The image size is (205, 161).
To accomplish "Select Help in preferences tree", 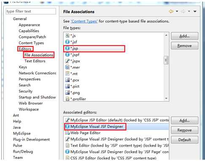I will pyautogui.click(x=17, y=121).
